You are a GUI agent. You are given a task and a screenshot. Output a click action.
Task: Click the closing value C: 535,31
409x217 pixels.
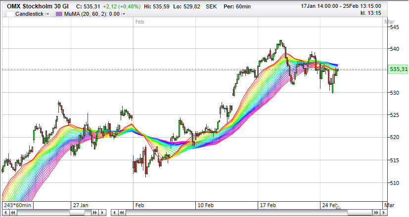(x=88, y=6)
